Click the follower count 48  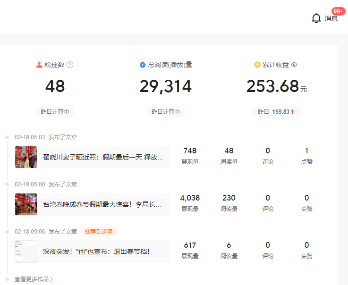point(55,86)
